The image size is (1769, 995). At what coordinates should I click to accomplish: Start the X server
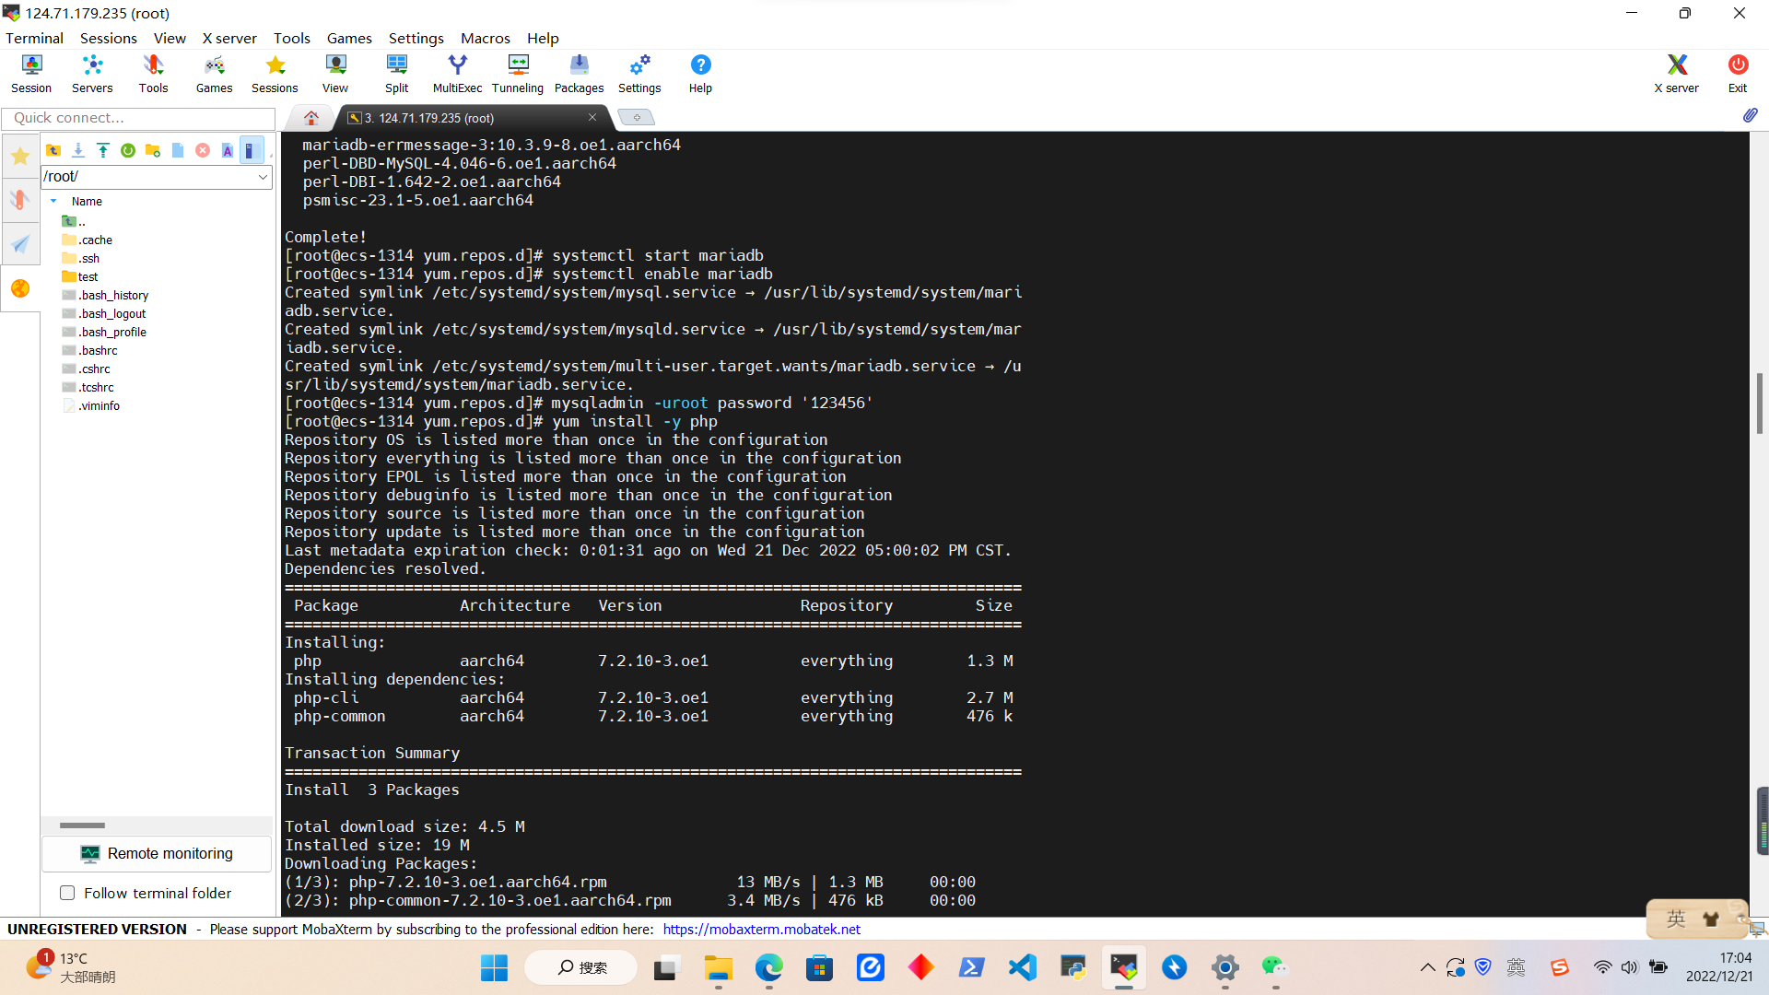tap(1676, 73)
